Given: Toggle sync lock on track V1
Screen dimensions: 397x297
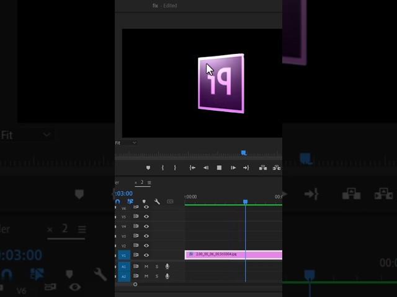Looking at the screenshot, I should (136, 255).
